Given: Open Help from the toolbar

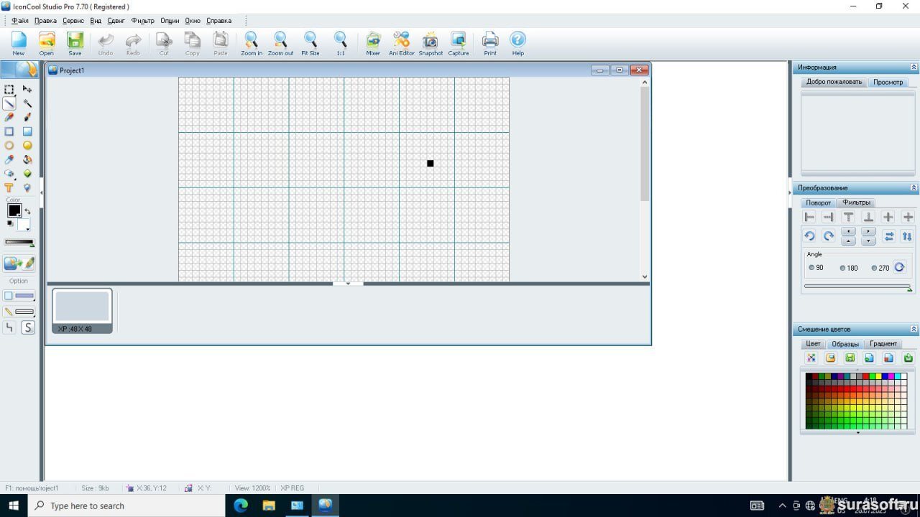Looking at the screenshot, I should click(518, 43).
